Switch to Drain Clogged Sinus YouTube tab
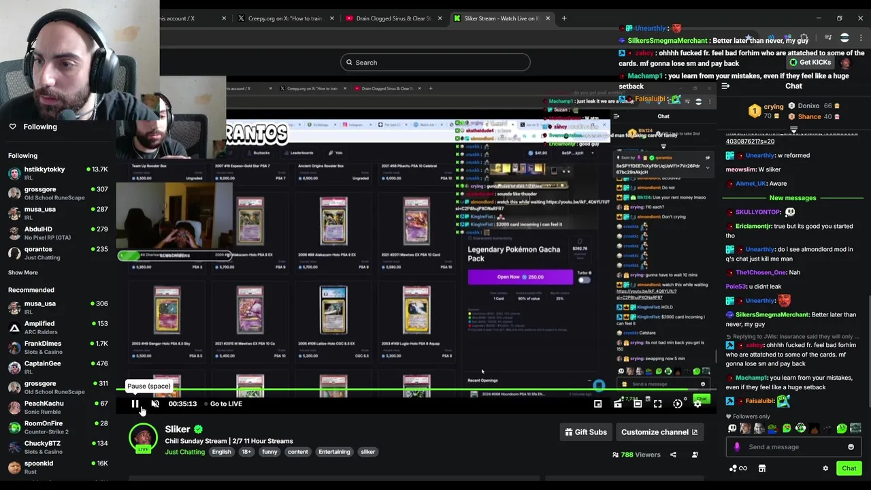Image resolution: width=871 pixels, height=490 pixels. tap(393, 18)
